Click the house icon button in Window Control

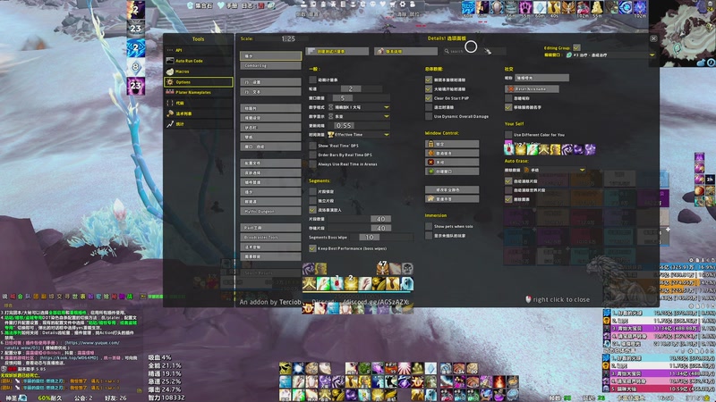[x=452, y=198]
